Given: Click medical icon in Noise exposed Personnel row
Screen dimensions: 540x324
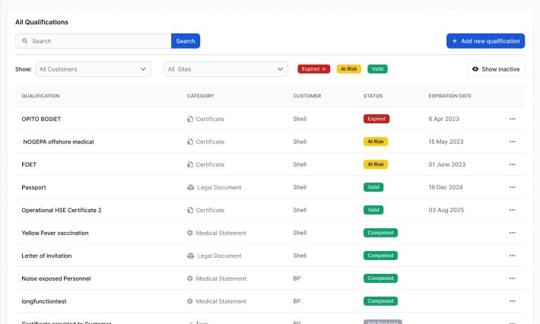Looking at the screenshot, I should pos(189,278).
